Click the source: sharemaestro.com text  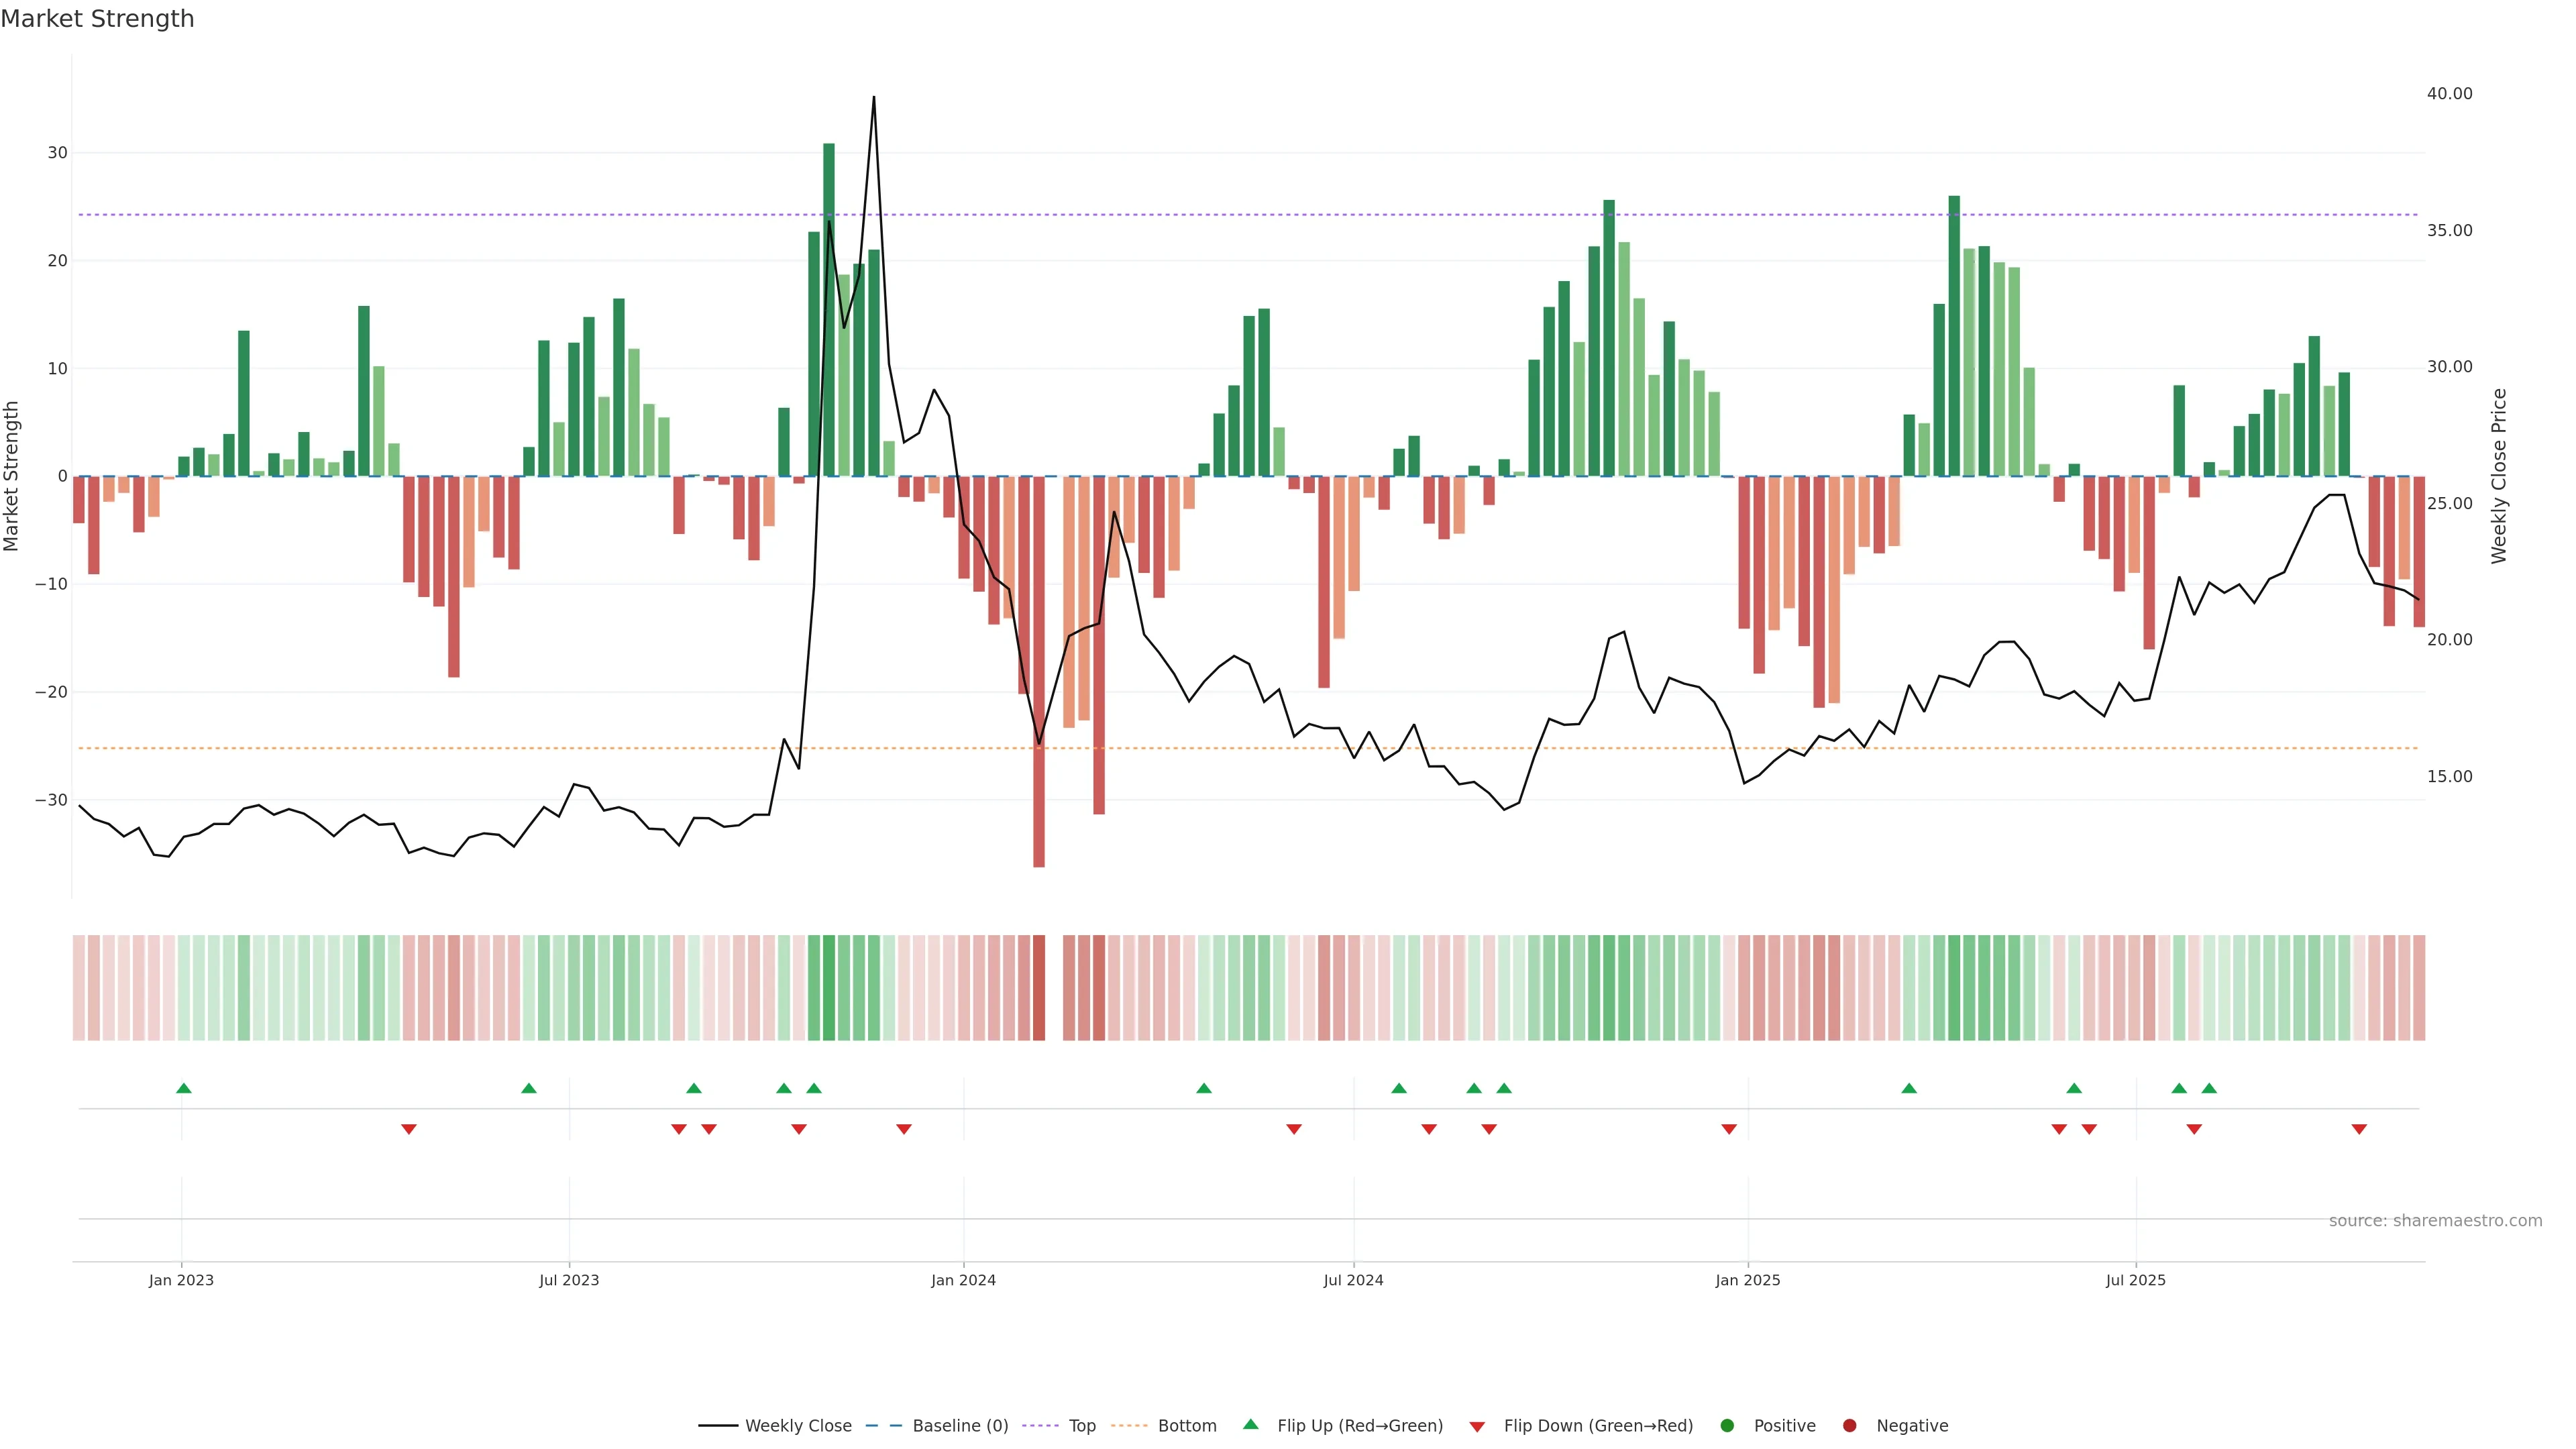pos(2435,1221)
